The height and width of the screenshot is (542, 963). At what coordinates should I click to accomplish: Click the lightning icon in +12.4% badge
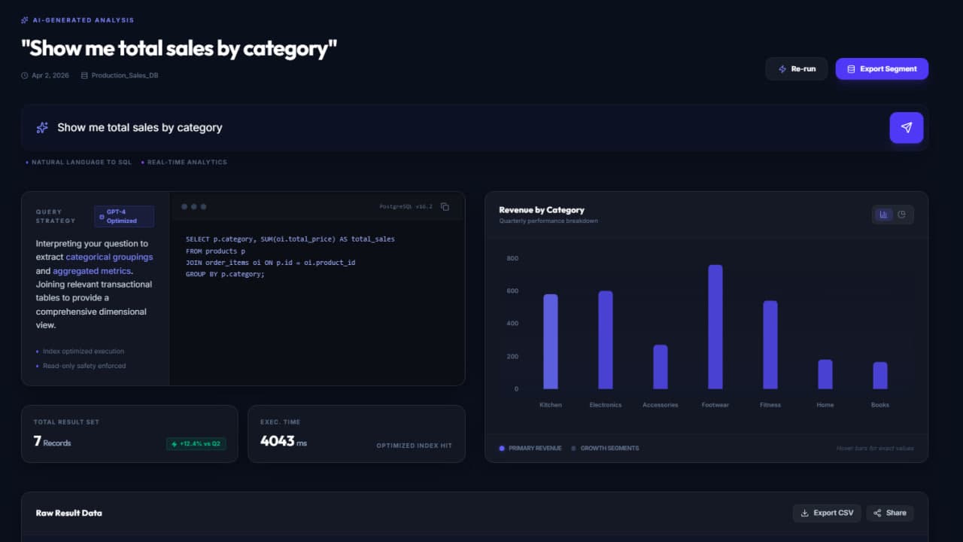175,444
